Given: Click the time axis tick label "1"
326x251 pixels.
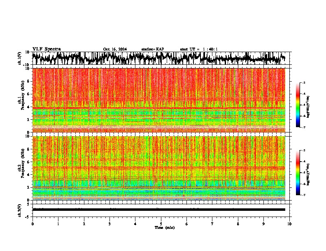Looking at the screenshot, I should tap(58, 224).
